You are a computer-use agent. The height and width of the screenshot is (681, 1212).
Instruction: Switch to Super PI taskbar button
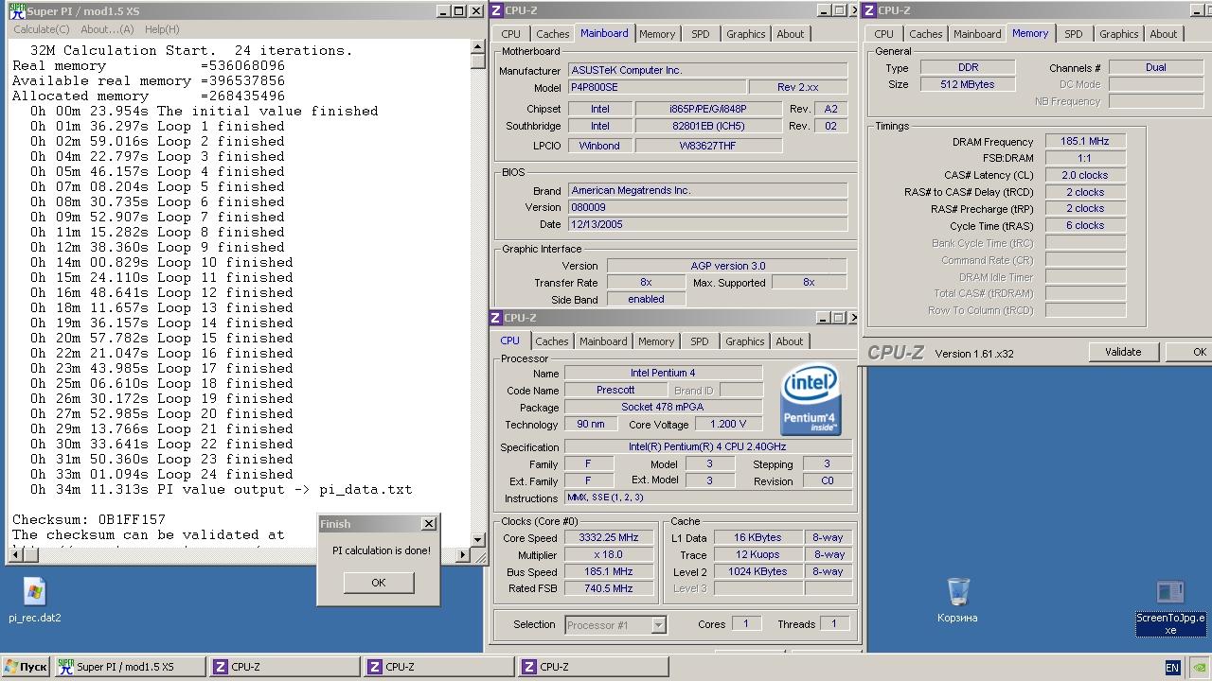click(128, 667)
